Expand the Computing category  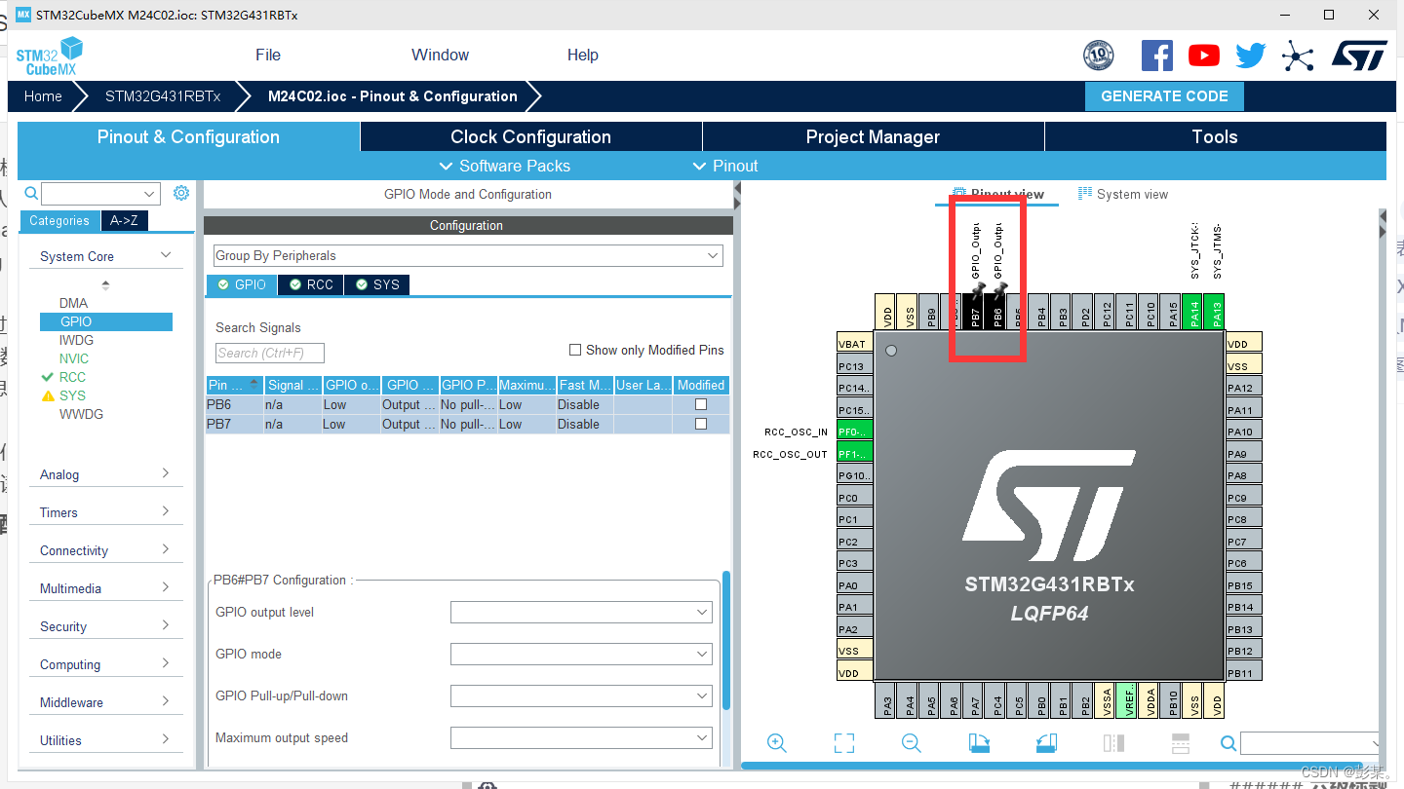[x=106, y=664]
